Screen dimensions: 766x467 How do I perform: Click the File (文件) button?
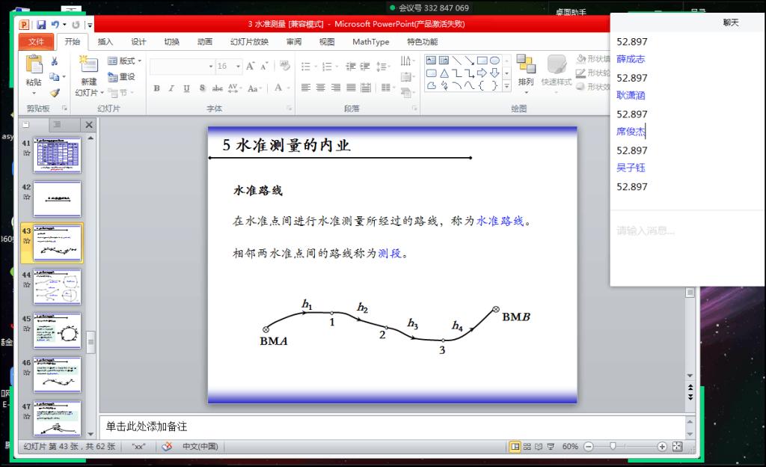pos(36,42)
